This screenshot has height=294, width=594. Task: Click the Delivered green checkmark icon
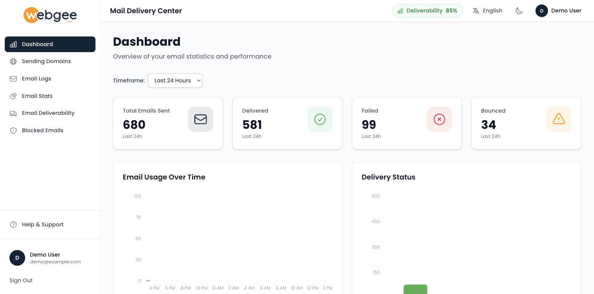320,119
